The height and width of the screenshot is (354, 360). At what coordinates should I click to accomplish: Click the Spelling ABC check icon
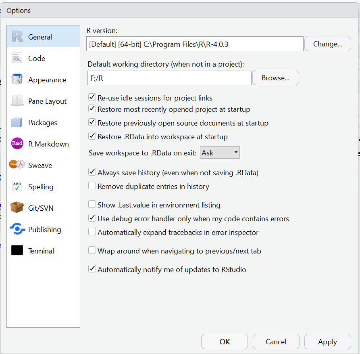tap(17, 186)
